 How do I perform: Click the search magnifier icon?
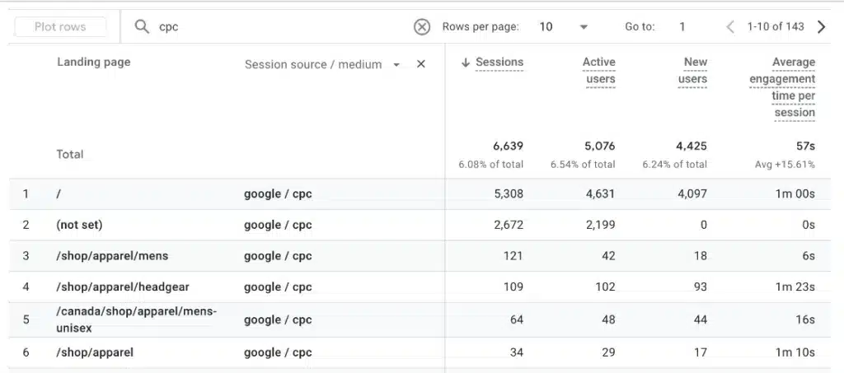click(142, 27)
